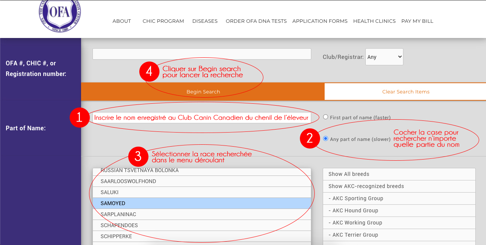Click Show AKC-recognized breeds filter

click(399, 186)
